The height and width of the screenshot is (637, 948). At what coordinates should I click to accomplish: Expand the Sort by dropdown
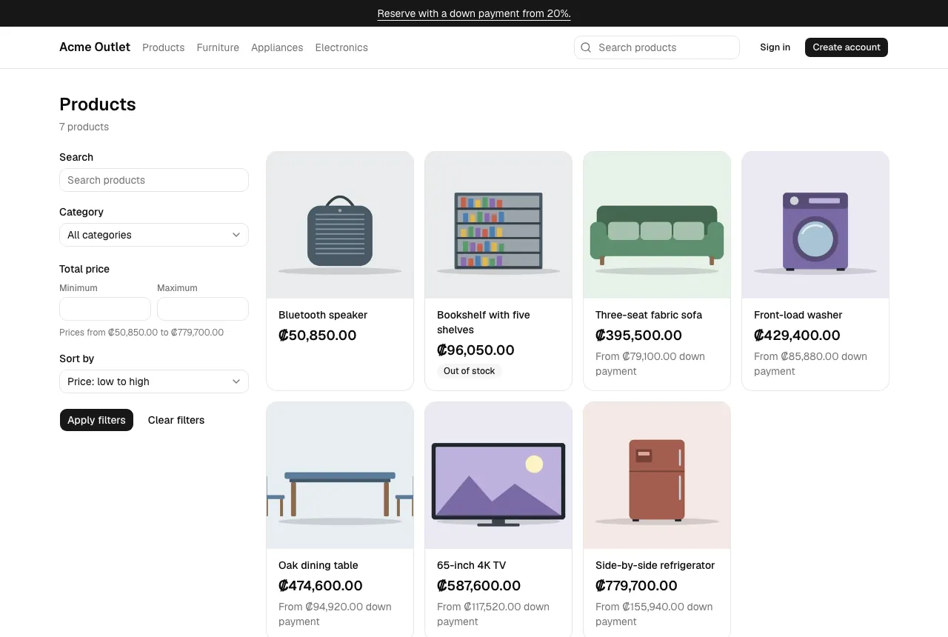coord(154,381)
